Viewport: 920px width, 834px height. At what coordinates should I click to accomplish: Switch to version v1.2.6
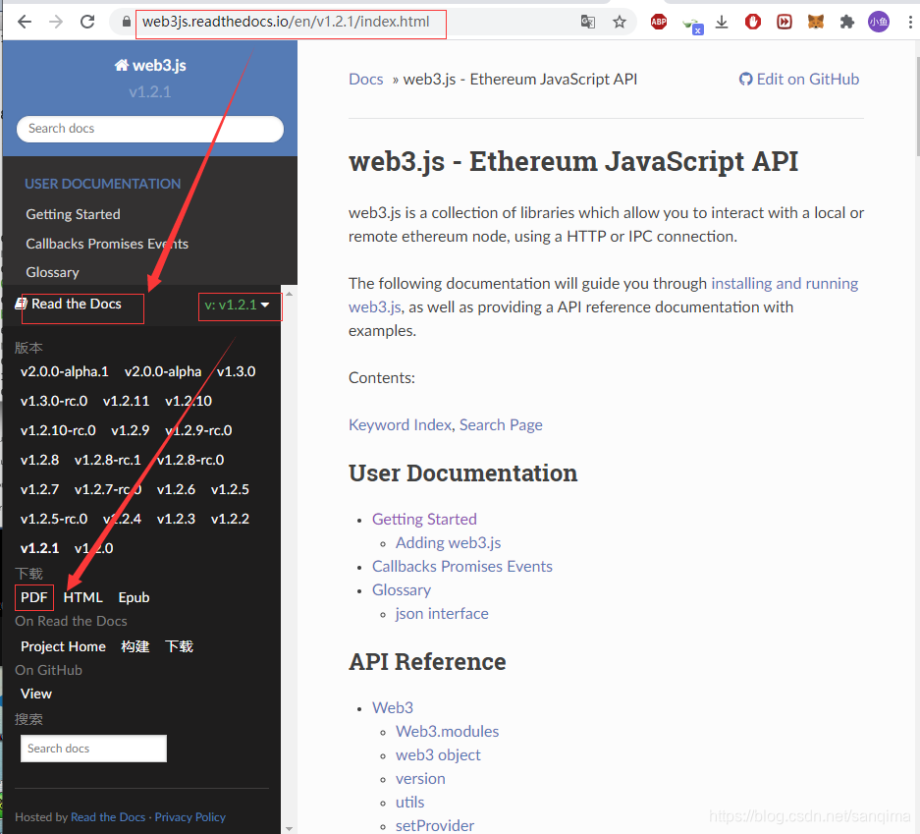click(x=176, y=489)
